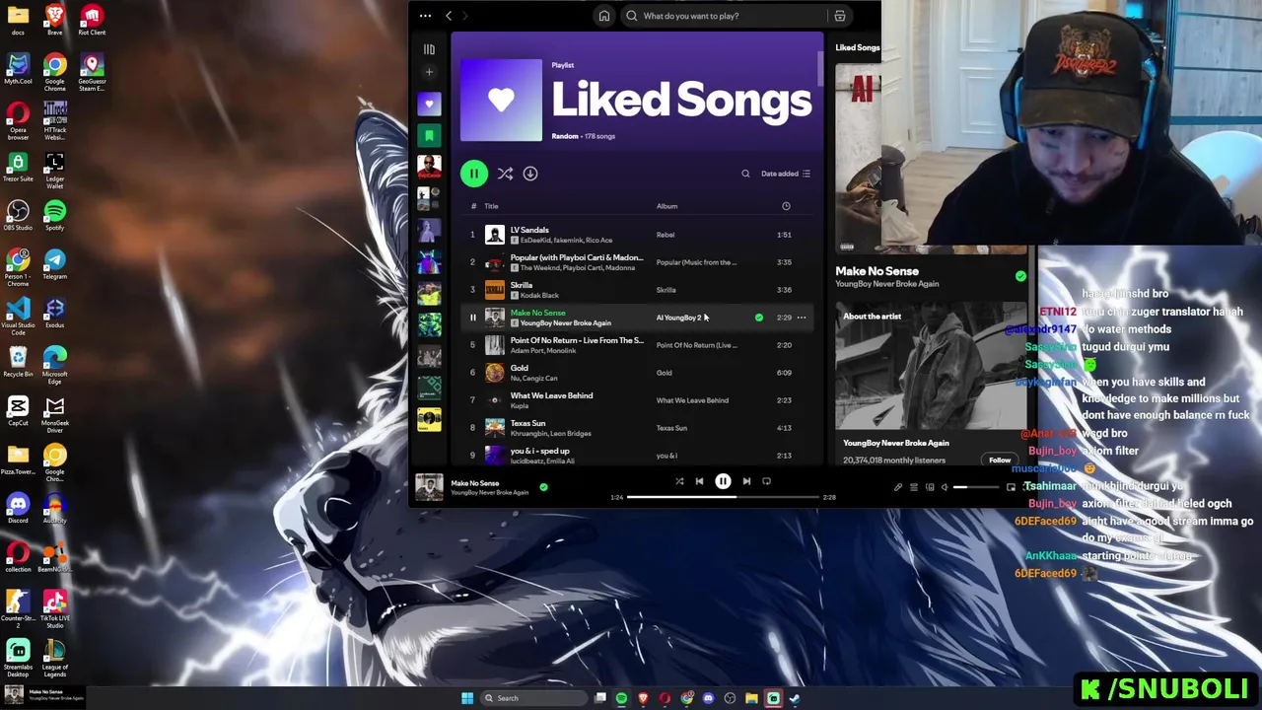The width and height of the screenshot is (1262, 710).
Task: Open File Explorer from the taskbar
Action: click(x=751, y=698)
